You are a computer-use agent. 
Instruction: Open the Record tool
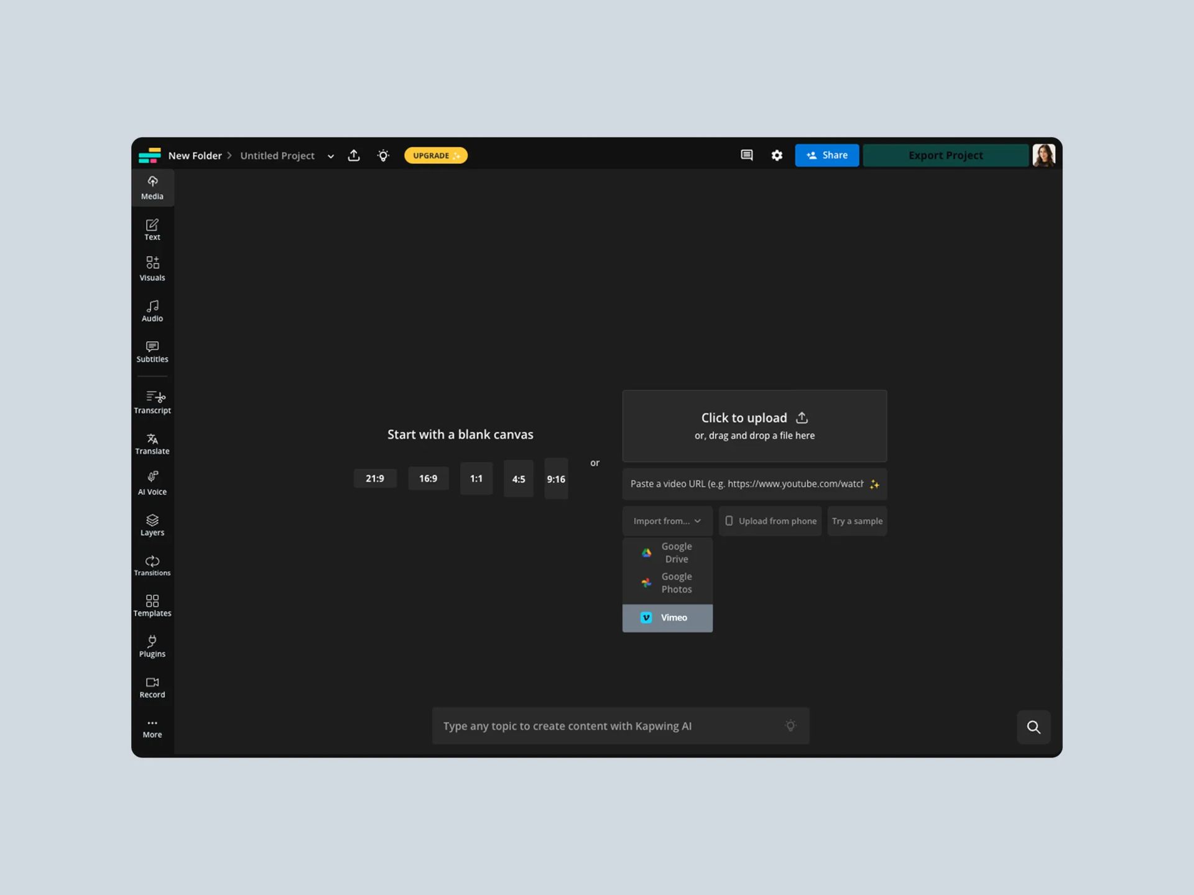(152, 687)
